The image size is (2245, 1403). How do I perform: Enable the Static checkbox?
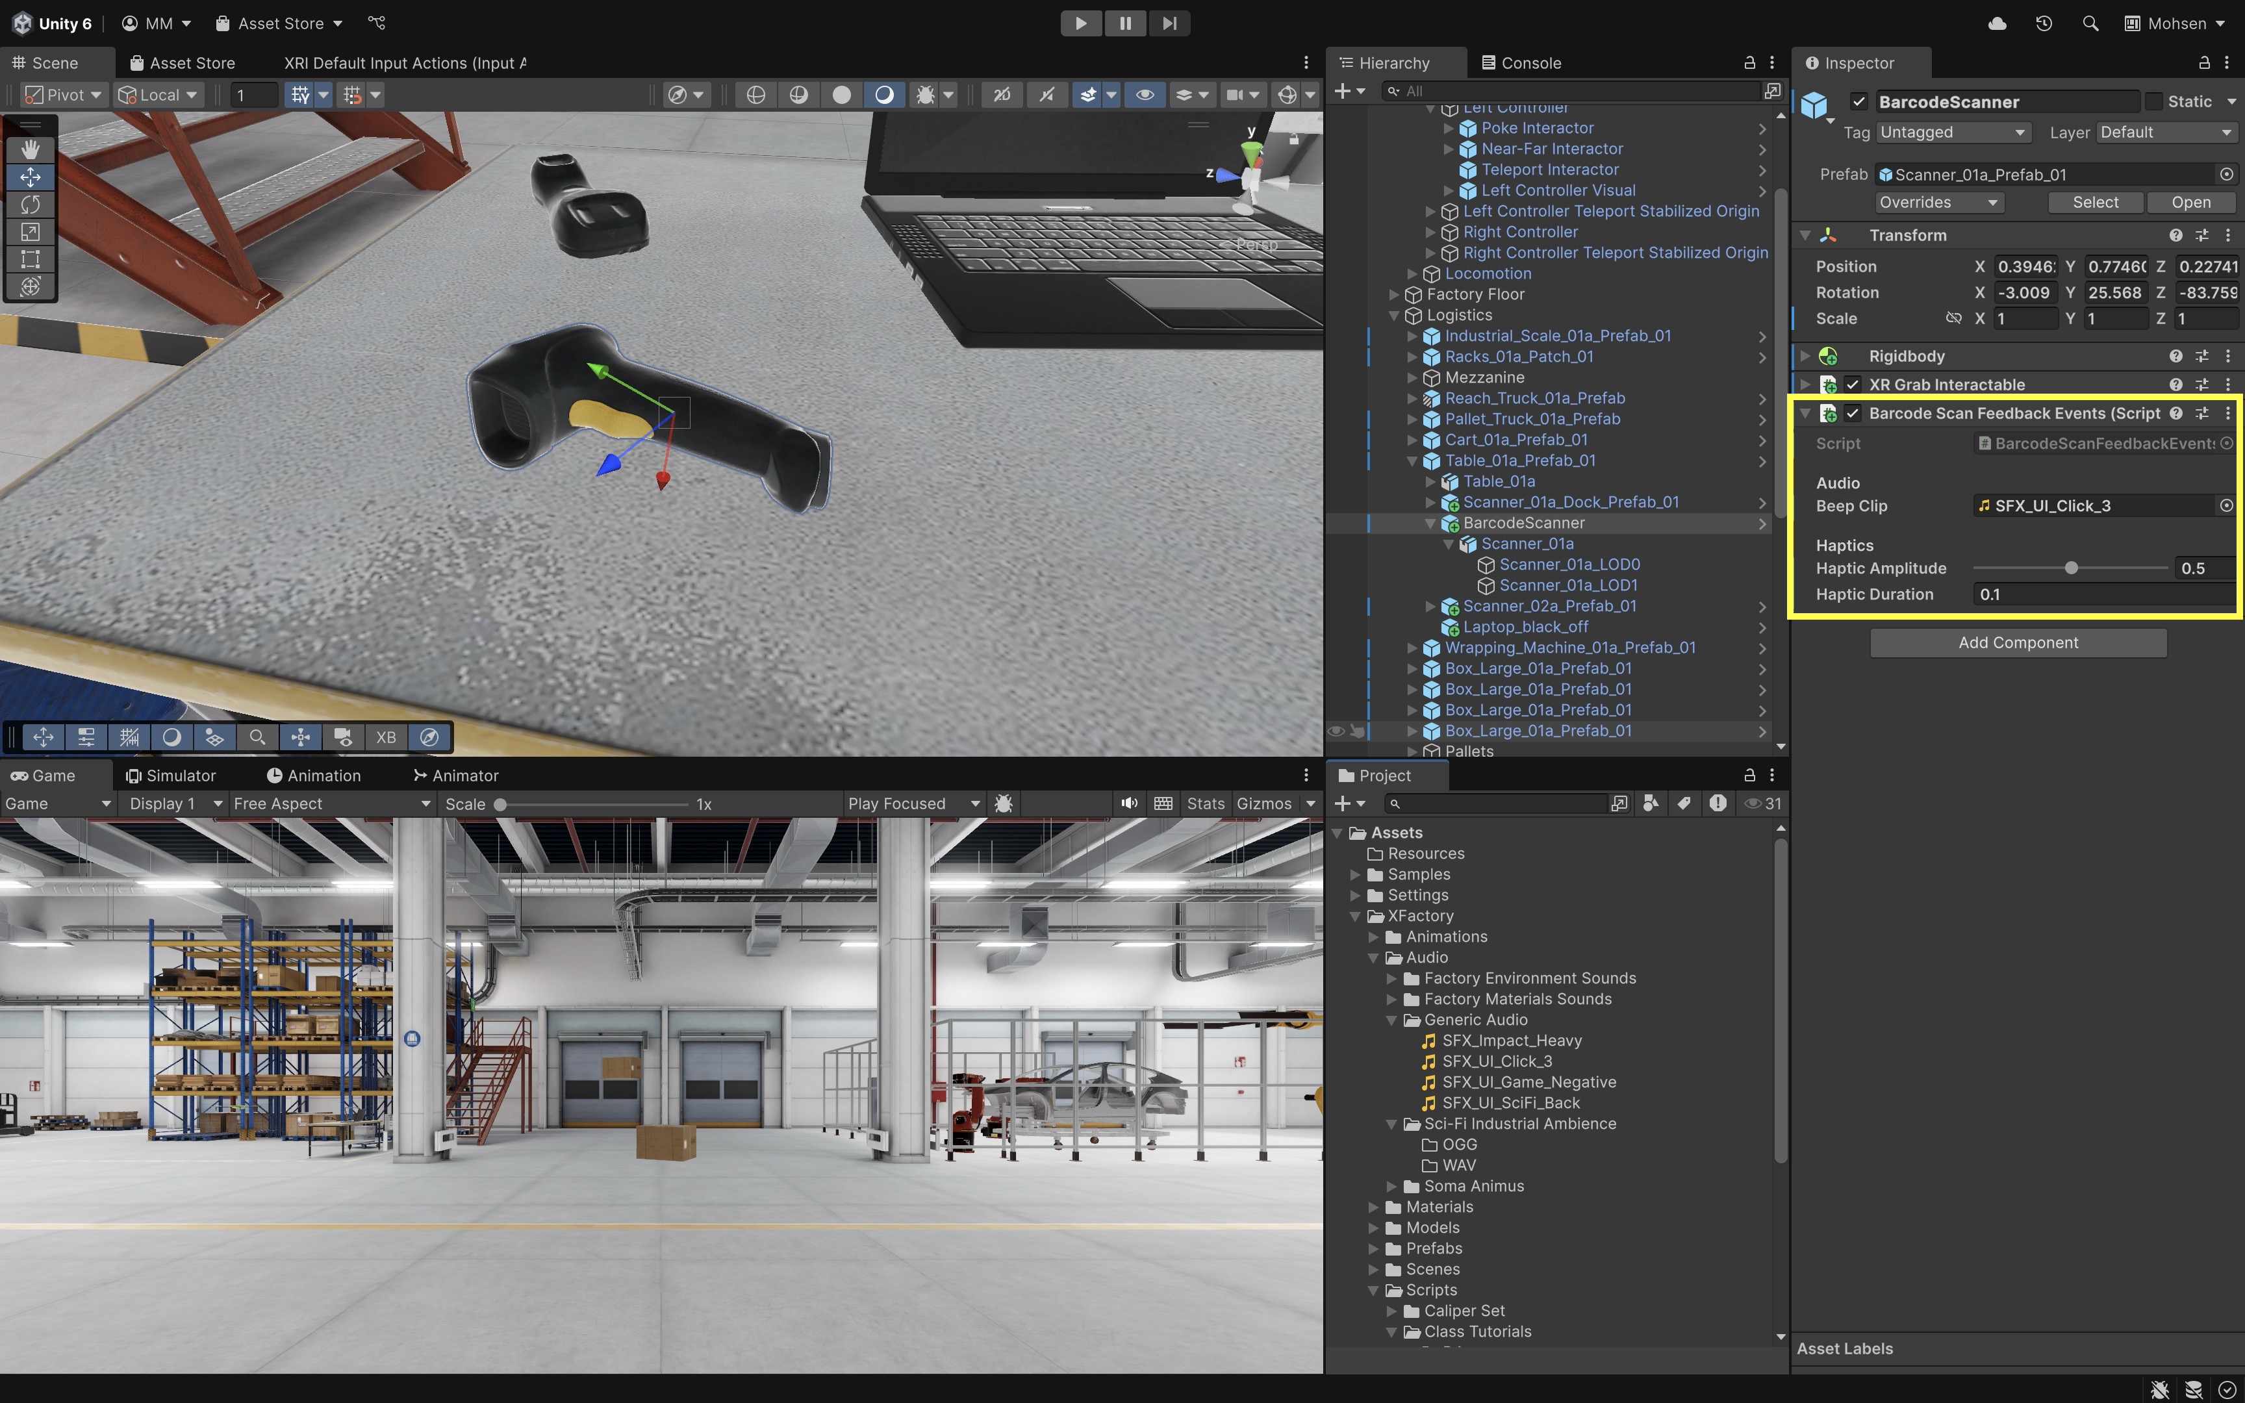pos(2154,102)
